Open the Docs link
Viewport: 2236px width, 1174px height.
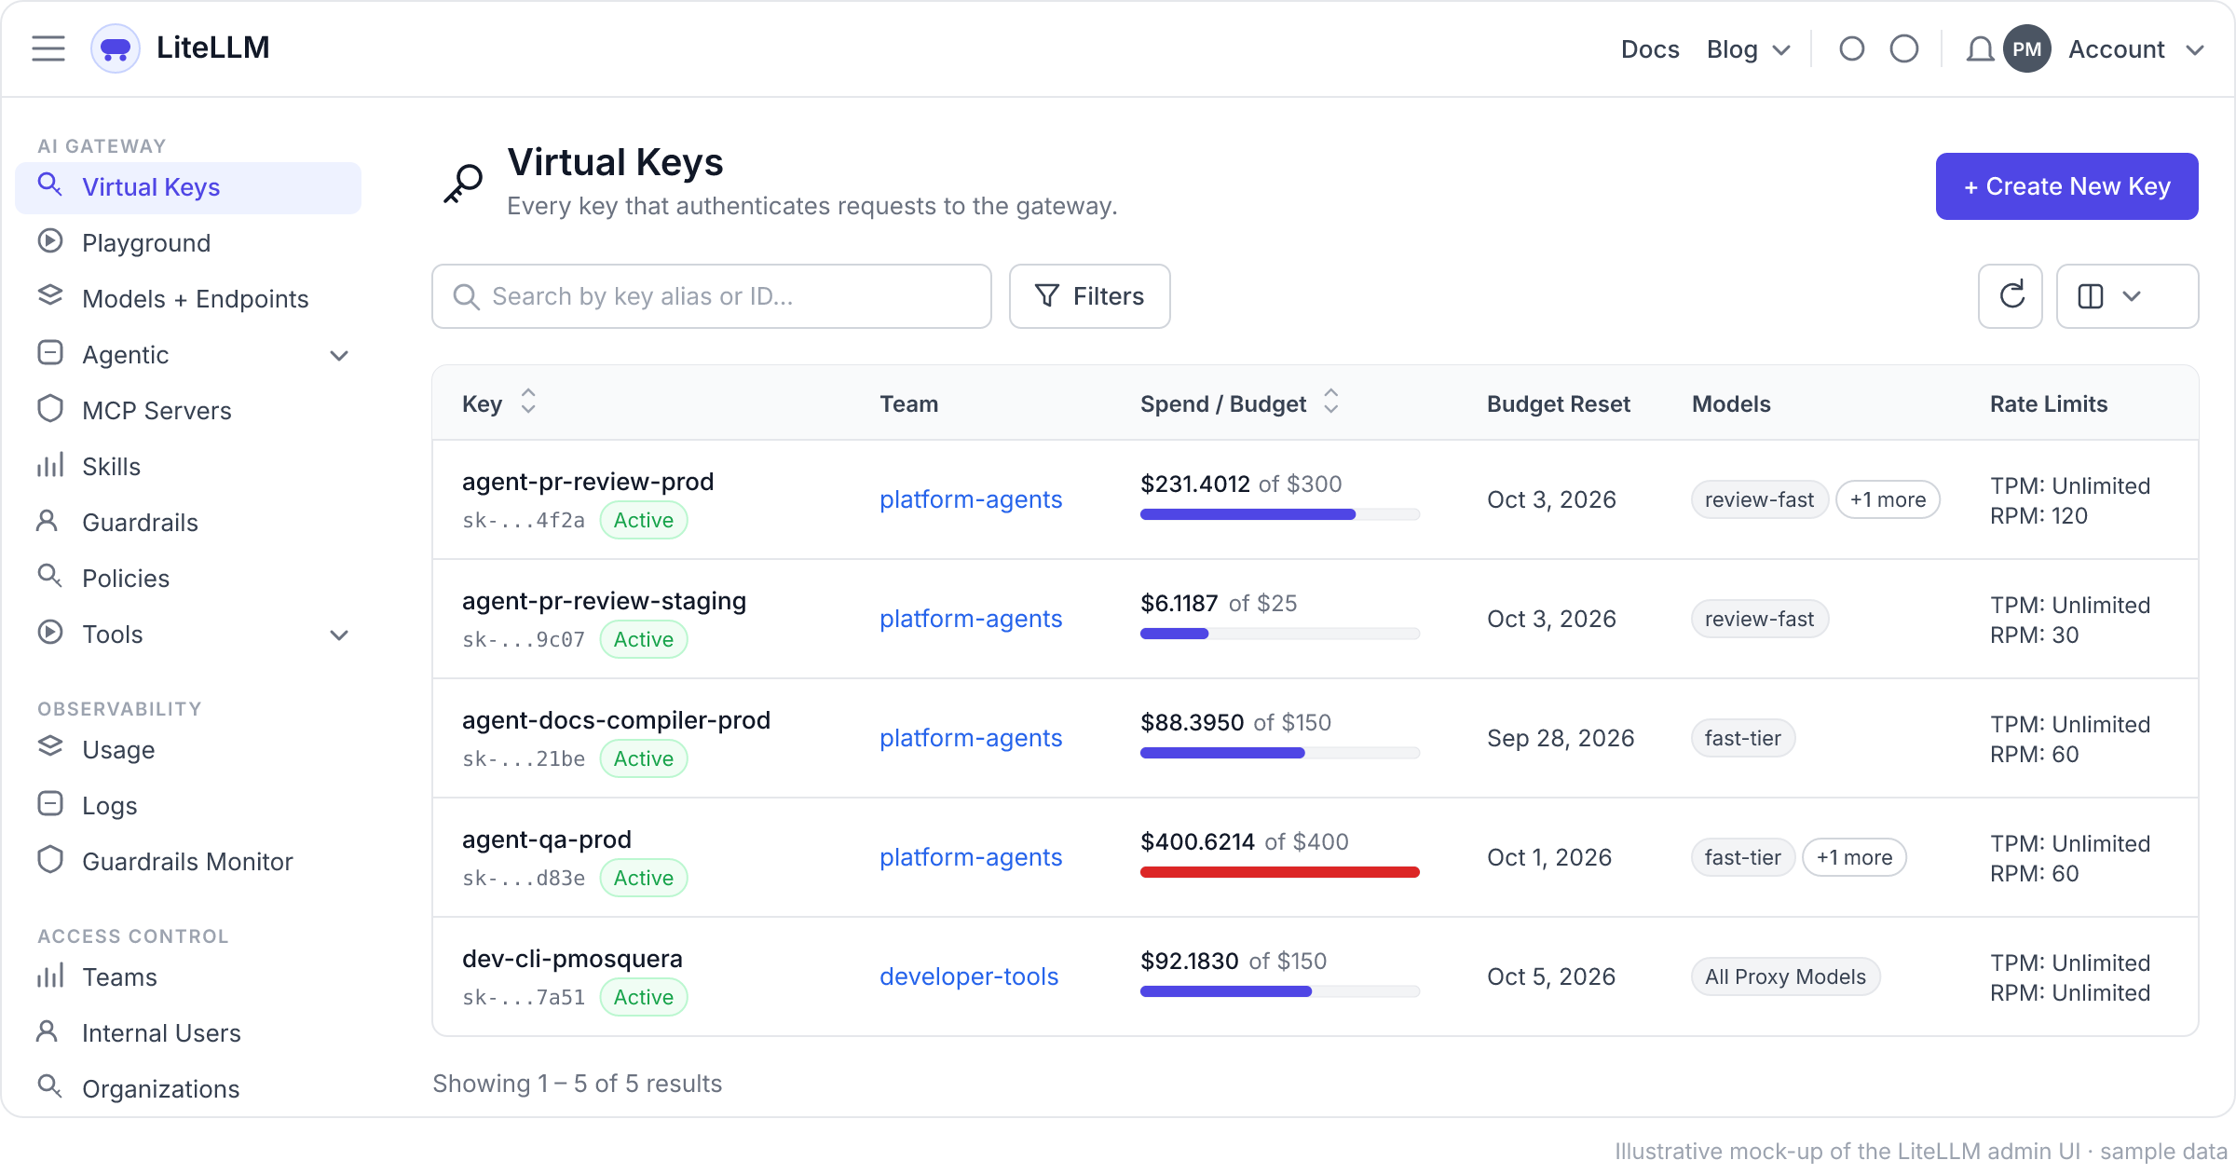[x=1650, y=49]
